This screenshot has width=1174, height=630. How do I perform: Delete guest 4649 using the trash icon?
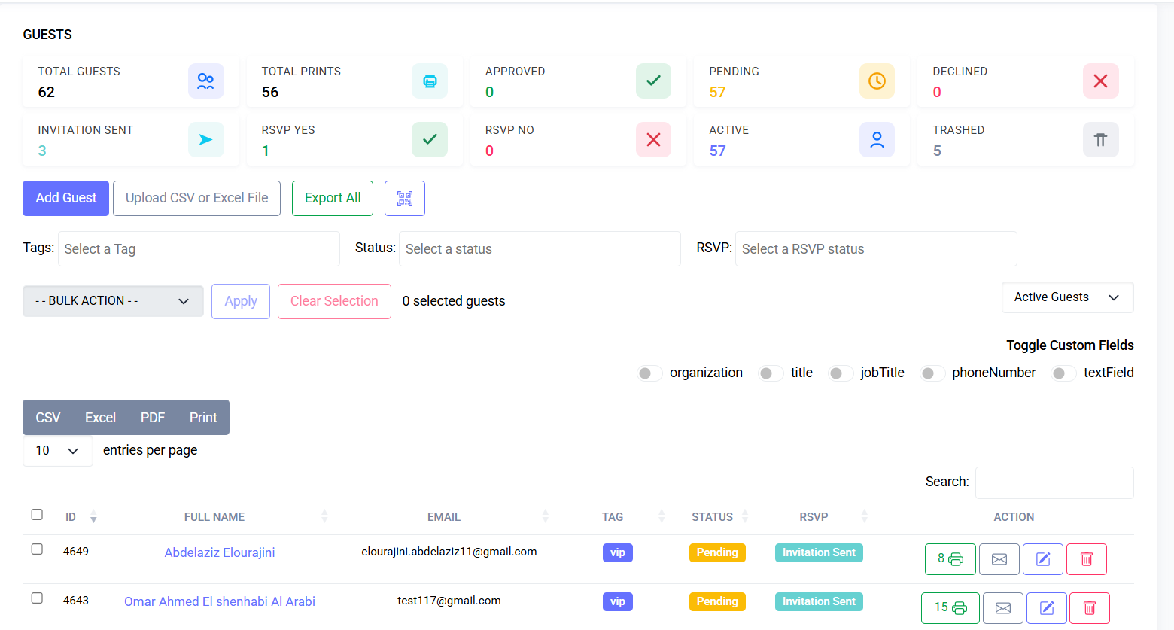click(1086, 559)
